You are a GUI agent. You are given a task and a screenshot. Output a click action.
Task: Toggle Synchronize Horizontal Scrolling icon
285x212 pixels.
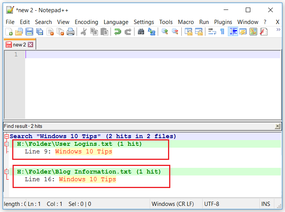tap(199, 32)
